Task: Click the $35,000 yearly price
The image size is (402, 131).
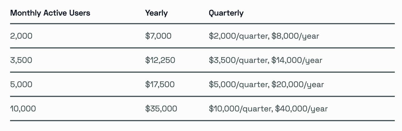Action: coord(161,109)
